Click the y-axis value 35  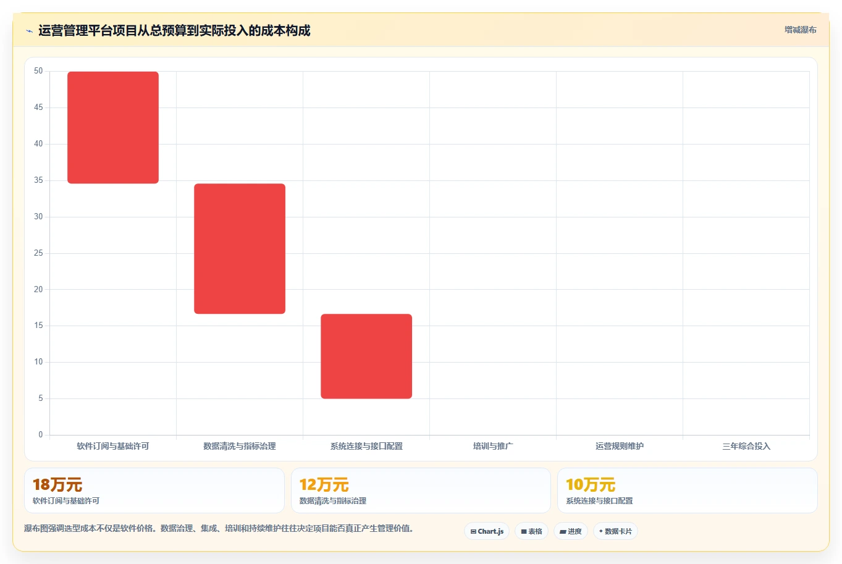coord(38,180)
